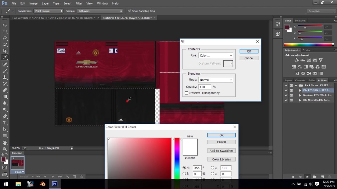Viewport: 337px width, 189px height.
Task: Select the Blur tool
Action: pos(5,103)
